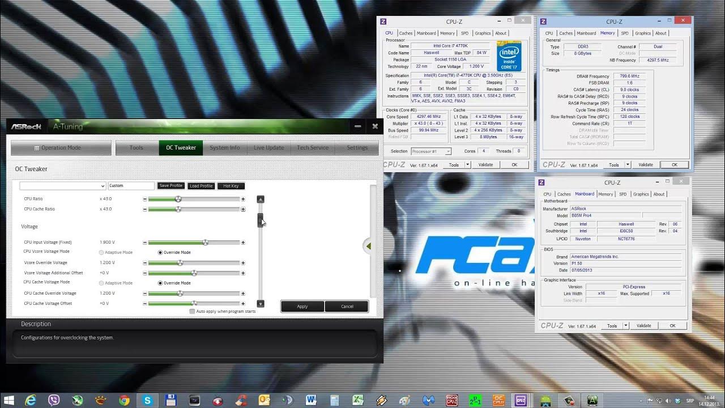This screenshot has height=408, width=725.
Task: Increase CPU Ratio with its plus icon
Action: click(243, 199)
